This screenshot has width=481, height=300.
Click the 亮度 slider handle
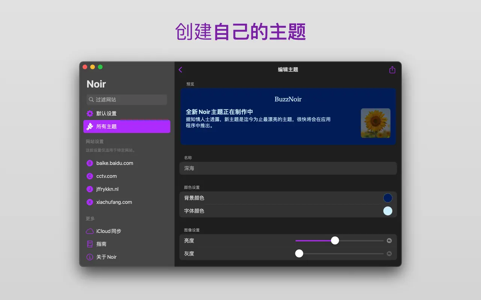(335, 241)
